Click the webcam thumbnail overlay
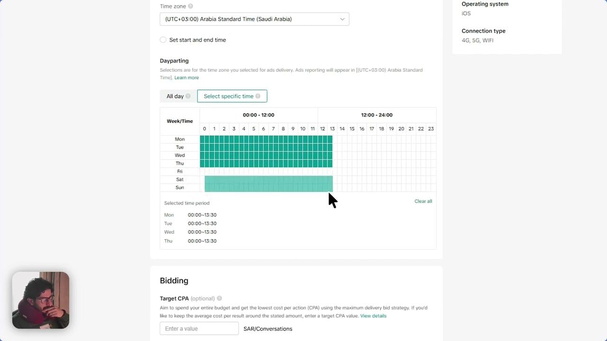The image size is (607, 341). pos(41,300)
